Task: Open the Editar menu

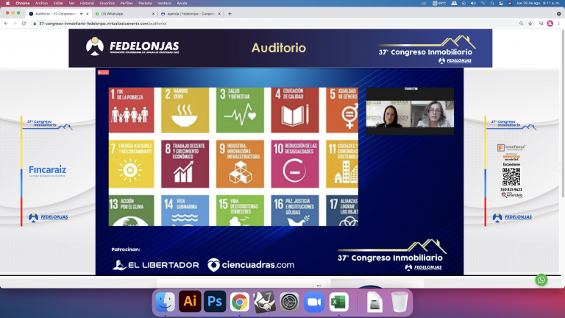Action: (58, 3)
